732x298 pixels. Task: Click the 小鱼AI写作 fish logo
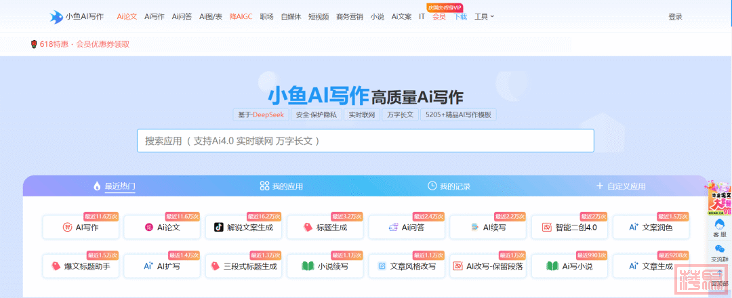[56, 16]
